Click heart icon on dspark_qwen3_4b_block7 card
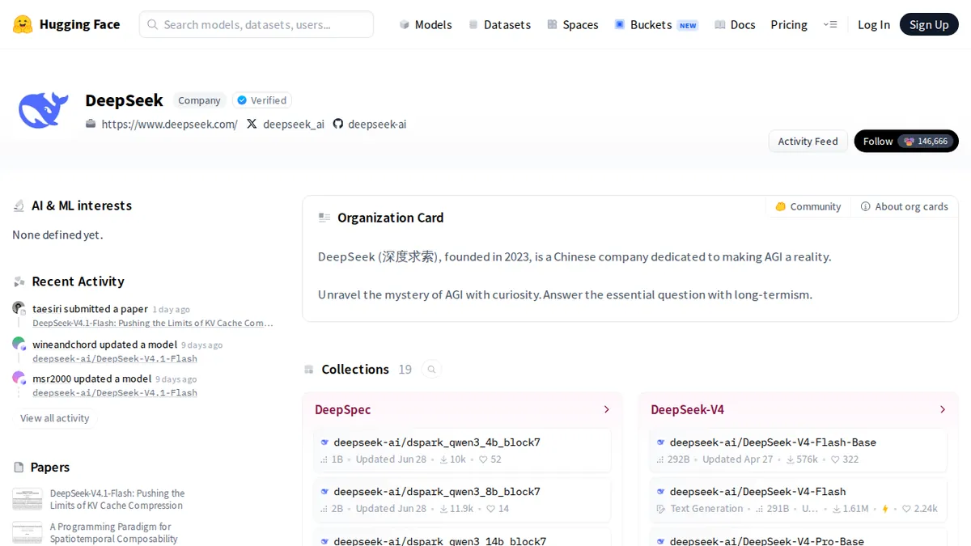This screenshot has width=971, height=546. [x=483, y=459]
